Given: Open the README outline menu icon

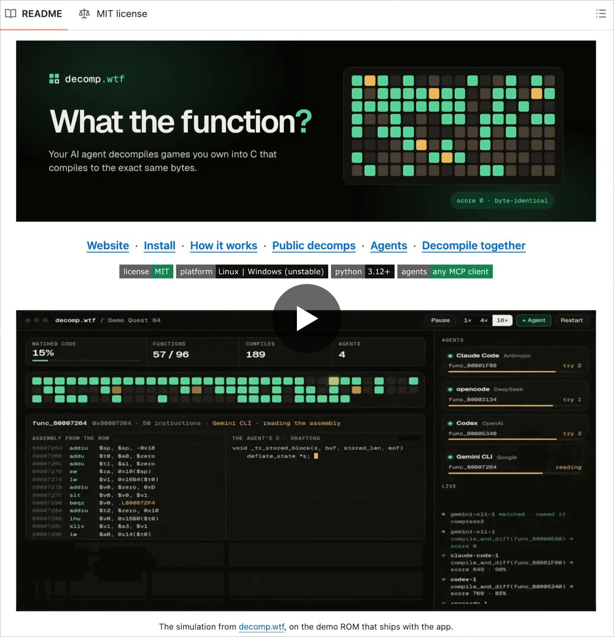Looking at the screenshot, I should (601, 14).
